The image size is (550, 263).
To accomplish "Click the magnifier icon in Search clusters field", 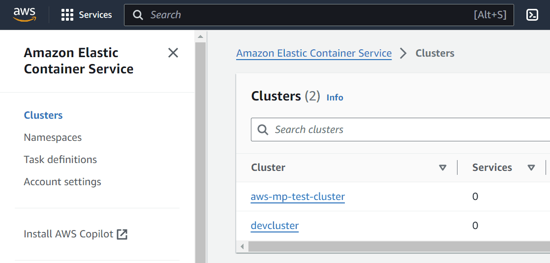I will pyautogui.click(x=263, y=130).
